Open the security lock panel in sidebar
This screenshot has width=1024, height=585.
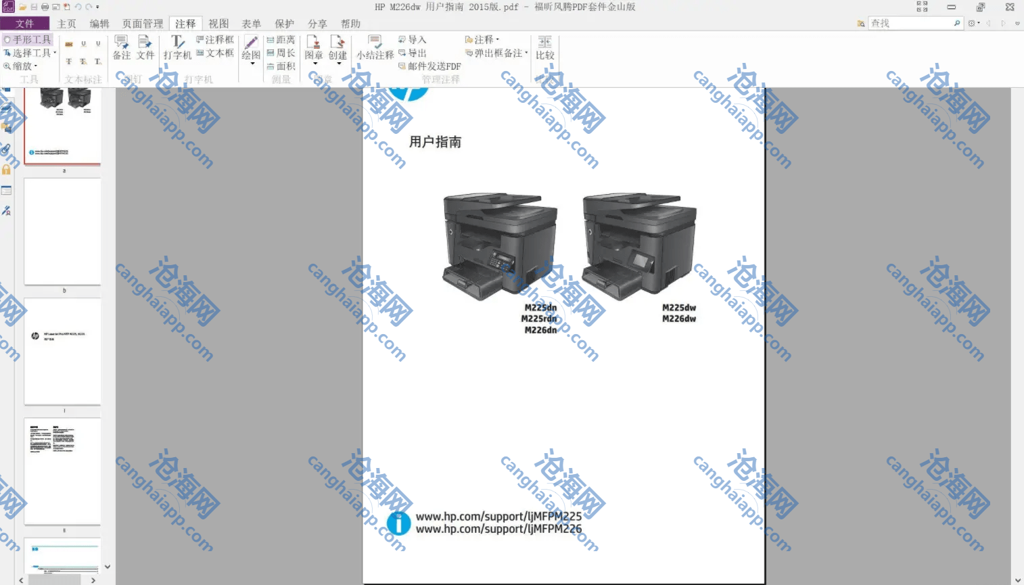6,170
